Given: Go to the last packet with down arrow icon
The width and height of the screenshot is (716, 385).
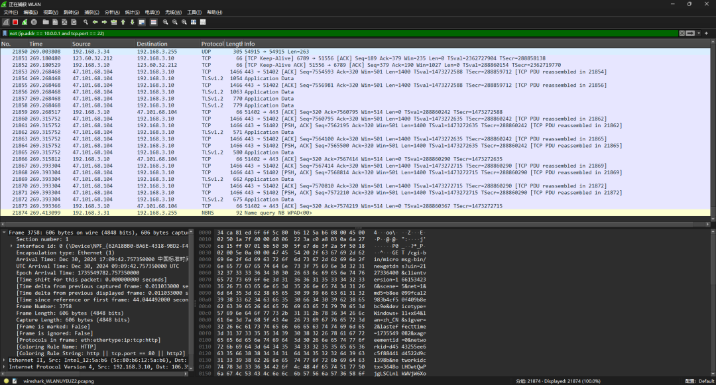Looking at the screenshot, I should [132, 21].
